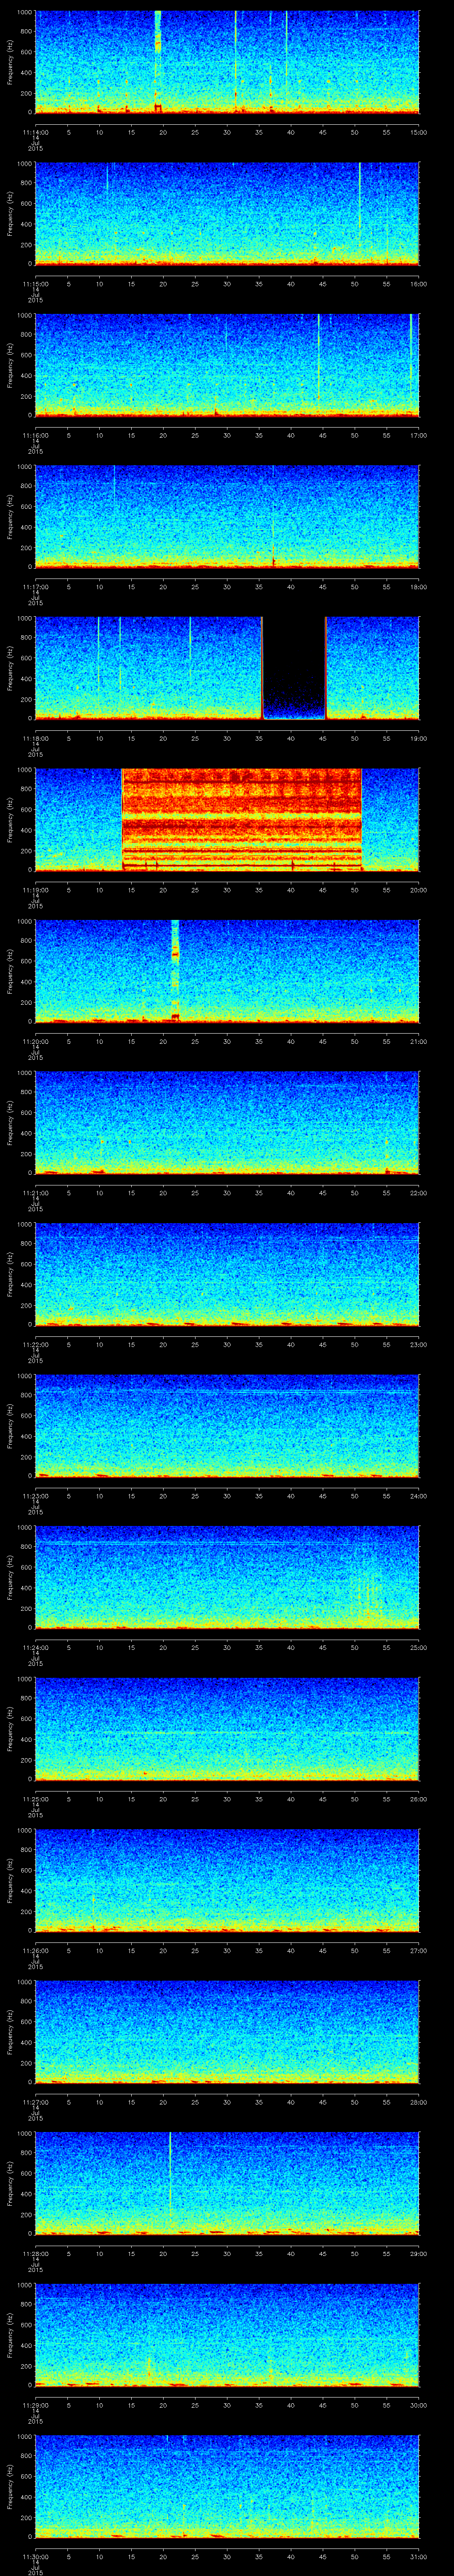The image size is (454, 2576).
Task: Click the '11:23:00' start time label
Action: 35,1496
